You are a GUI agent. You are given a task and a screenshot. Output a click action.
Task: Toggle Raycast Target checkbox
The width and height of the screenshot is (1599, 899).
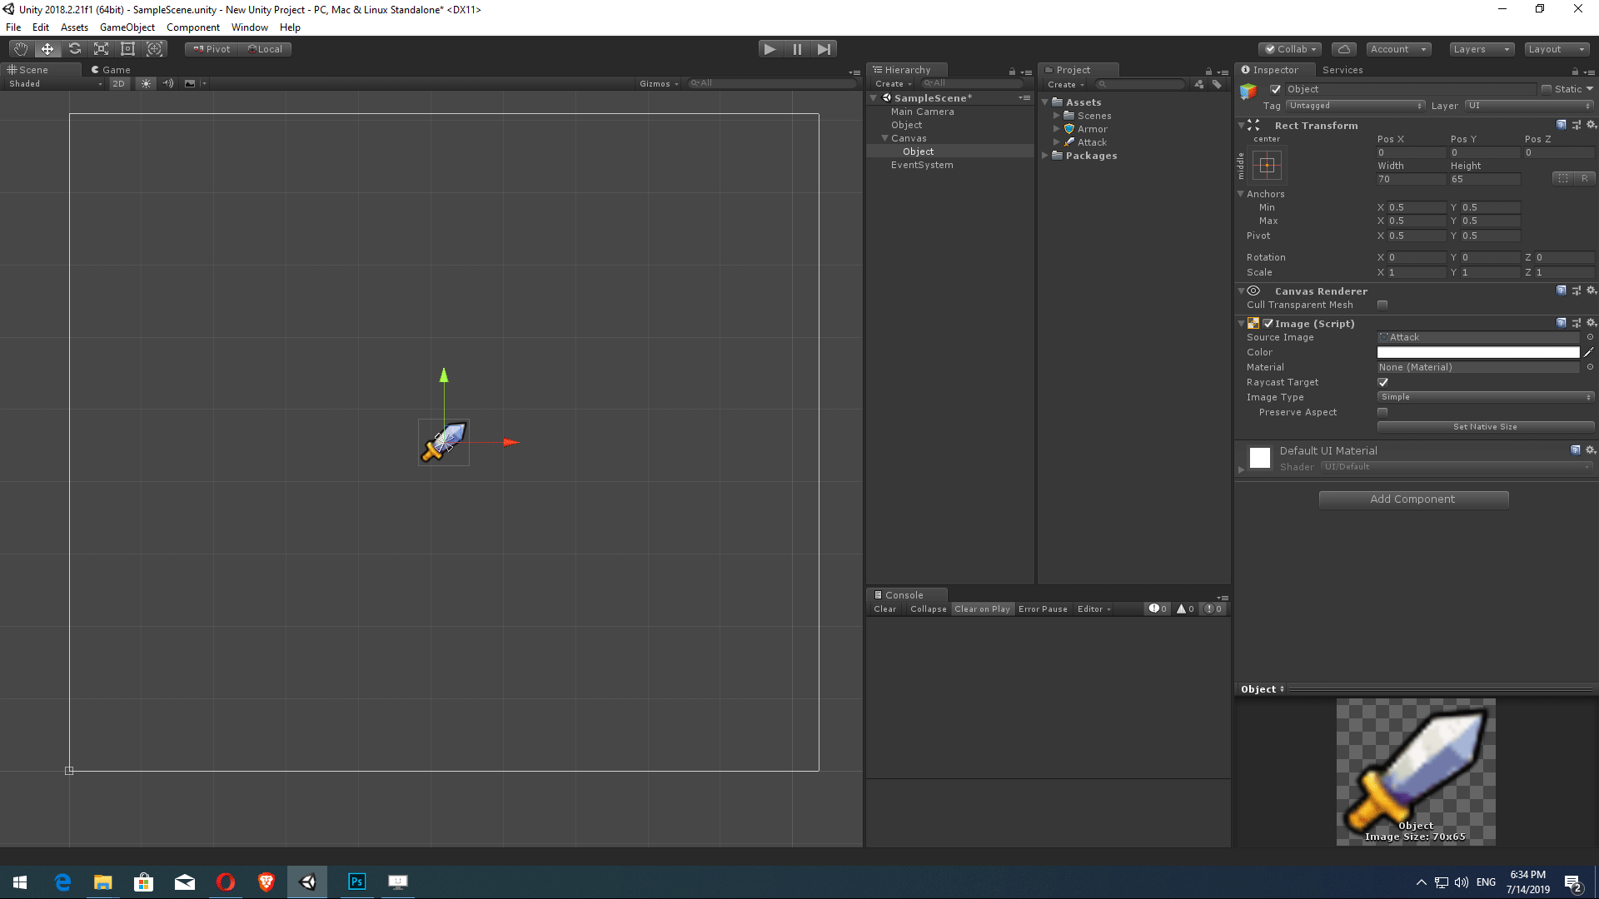pos(1382,382)
